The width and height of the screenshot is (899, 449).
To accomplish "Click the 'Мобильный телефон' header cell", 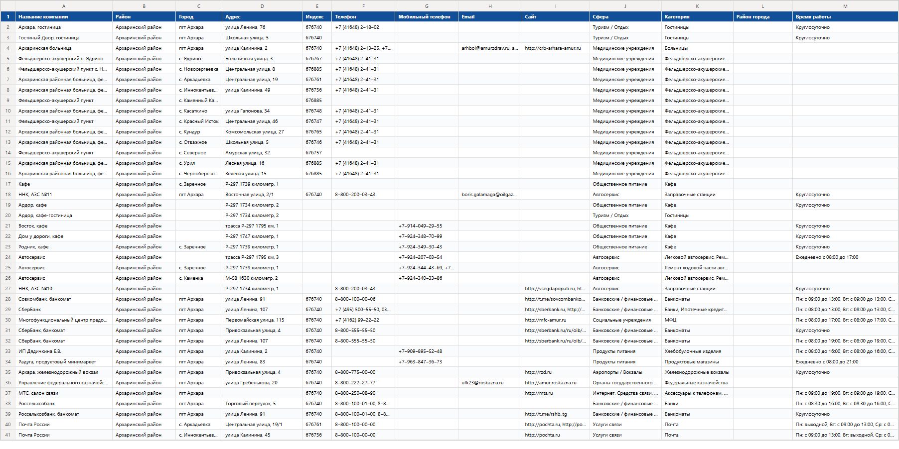I will click(427, 17).
